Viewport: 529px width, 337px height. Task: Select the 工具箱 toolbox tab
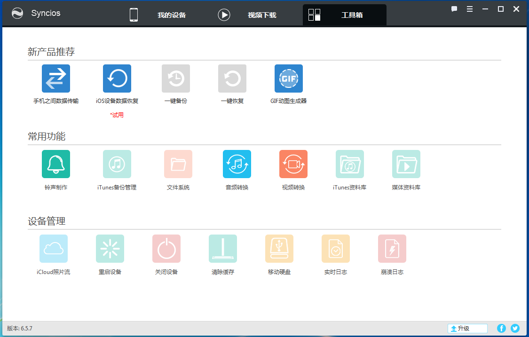click(x=345, y=15)
